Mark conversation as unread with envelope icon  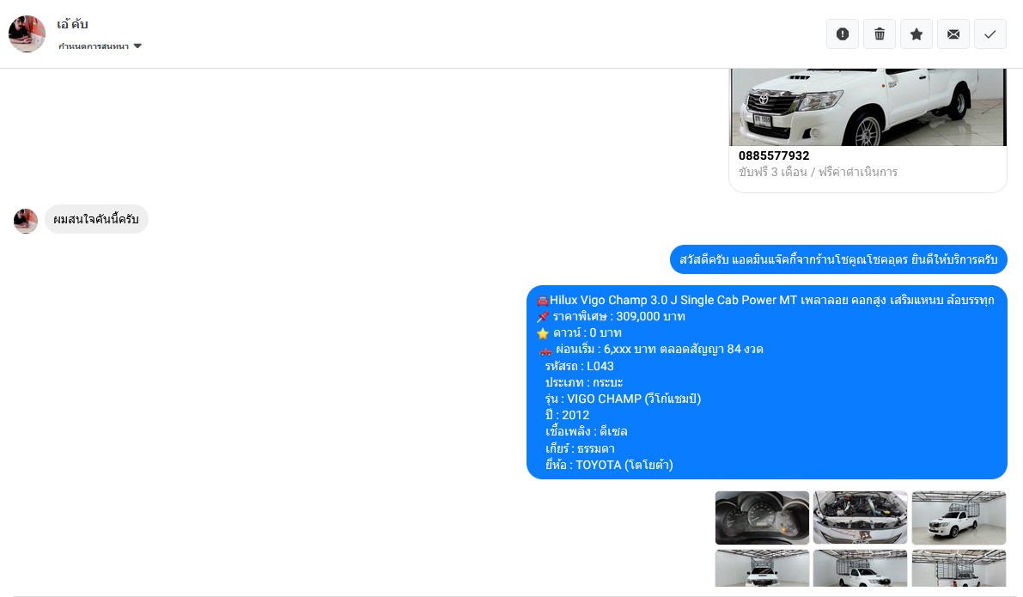tap(953, 34)
